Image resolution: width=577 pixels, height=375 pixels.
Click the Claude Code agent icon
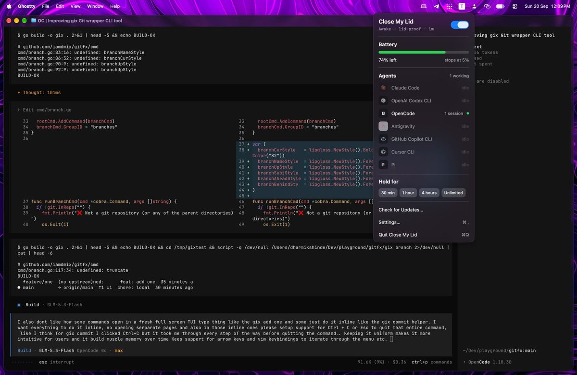(383, 88)
